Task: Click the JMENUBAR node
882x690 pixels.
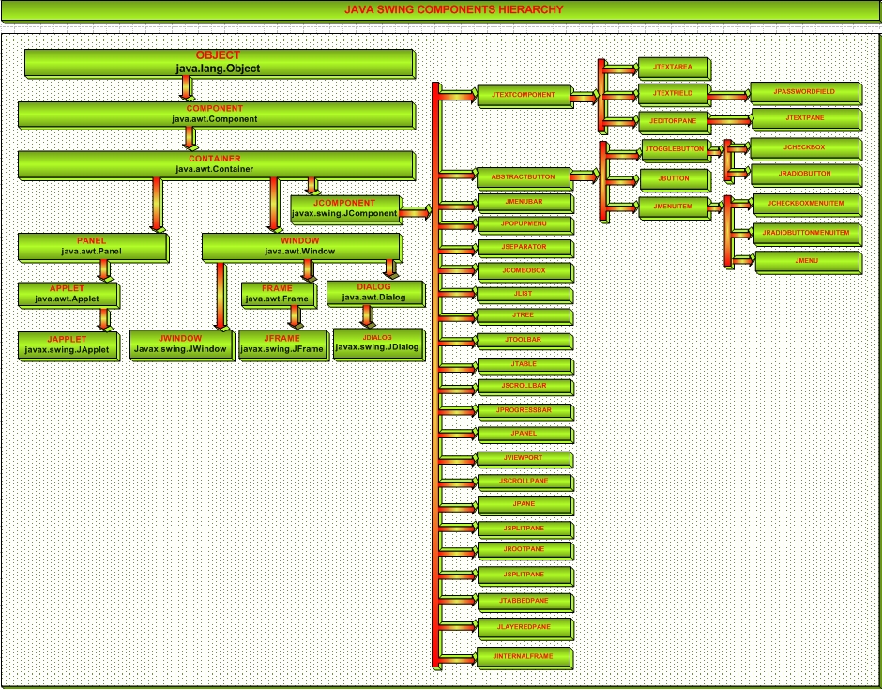Action: (x=525, y=202)
